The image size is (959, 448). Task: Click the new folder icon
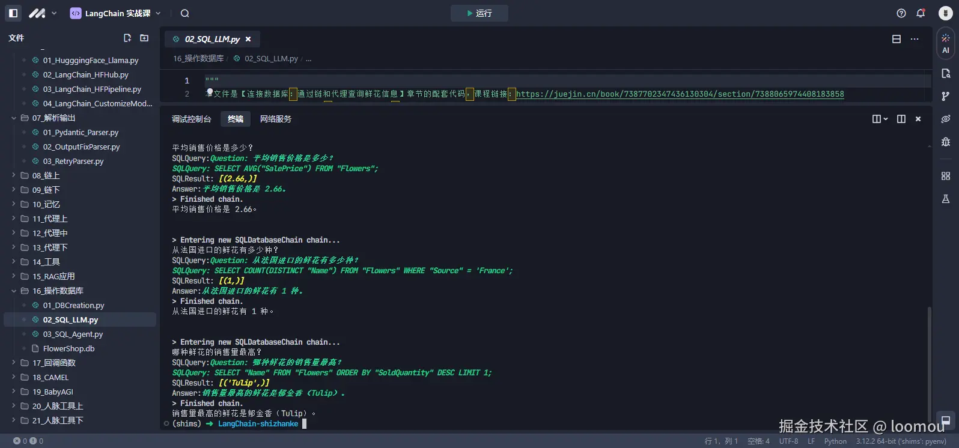(x=144, y=38)
